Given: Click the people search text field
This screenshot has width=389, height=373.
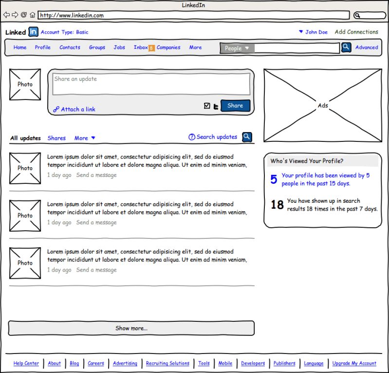Looking at the screenshot, I should point(297,48).
